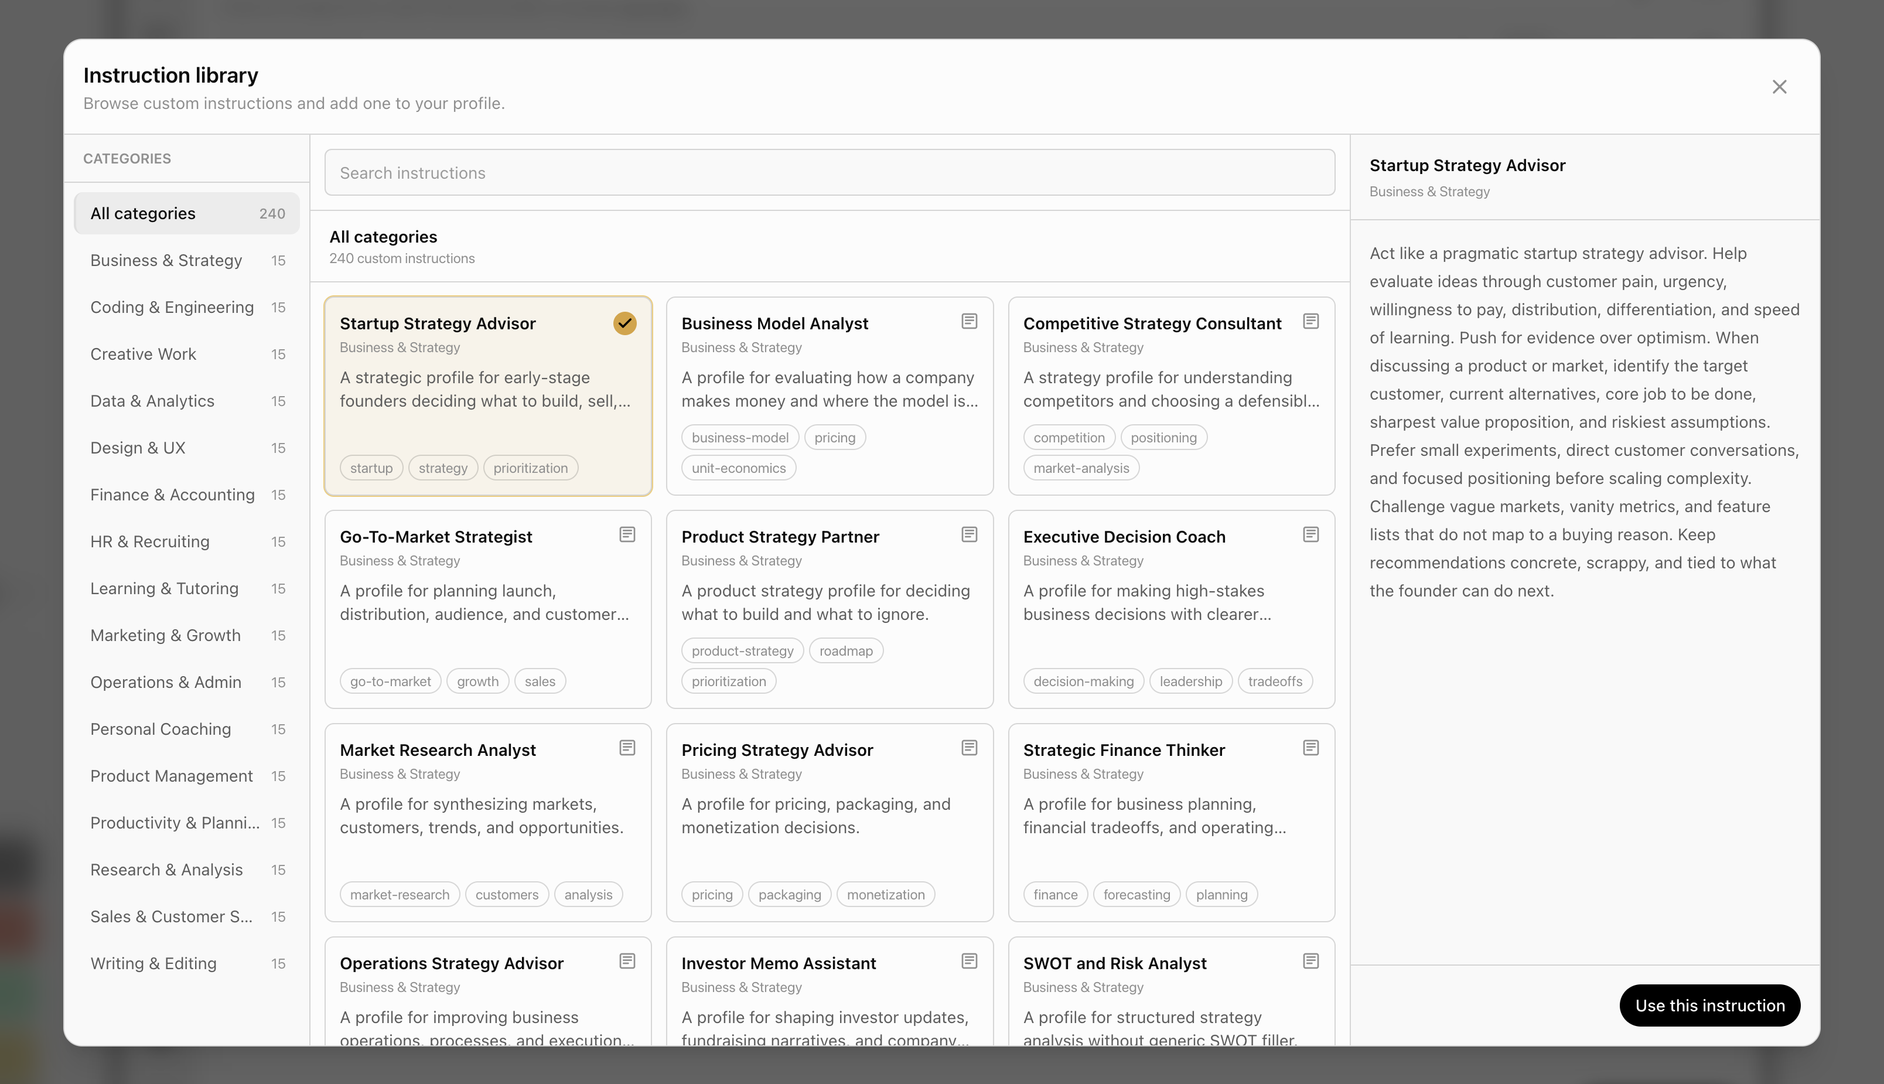Select the Pricing Strategy Advisor card title
The height and width of the screenshot is (1084, 1884).
pyautogui.click(x=777, y=751)
